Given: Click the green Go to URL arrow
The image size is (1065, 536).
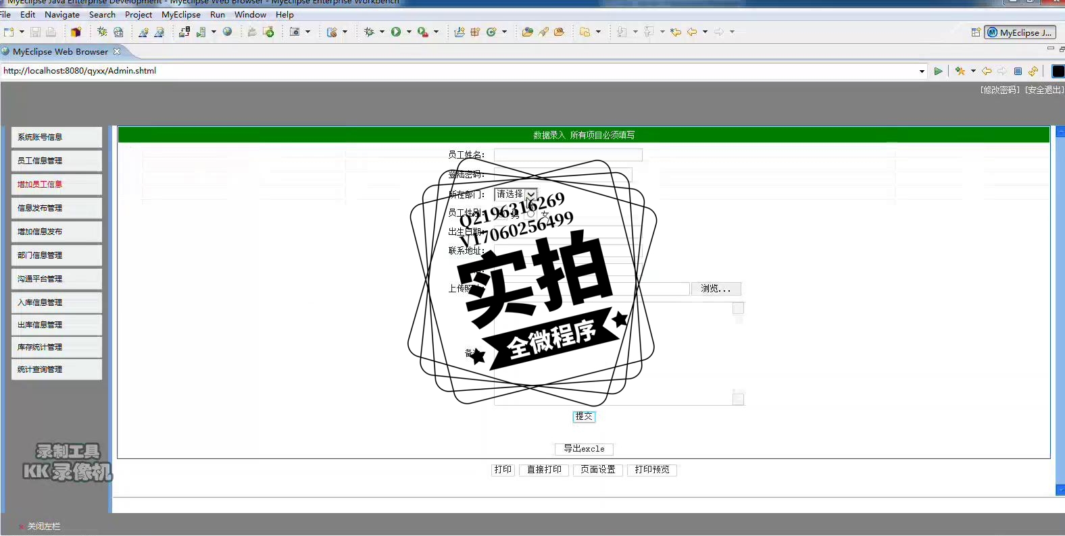Looking at the screenshot, I should point(938,71).
